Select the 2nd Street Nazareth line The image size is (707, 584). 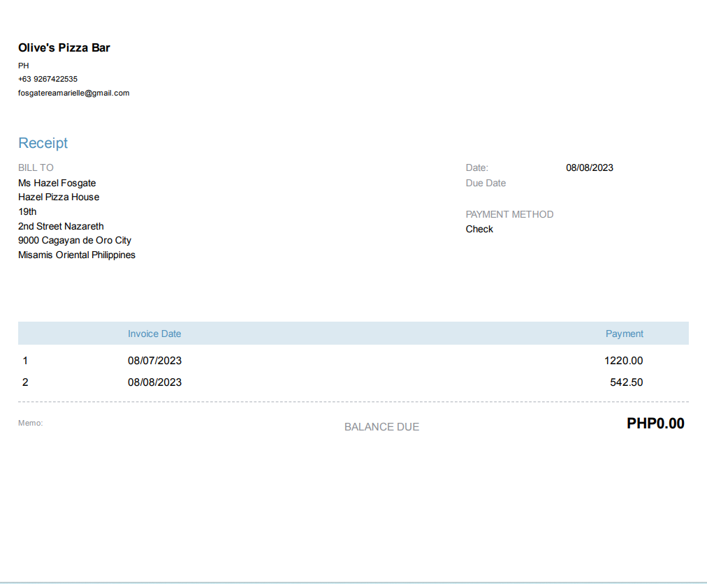[x=61, y=226]
